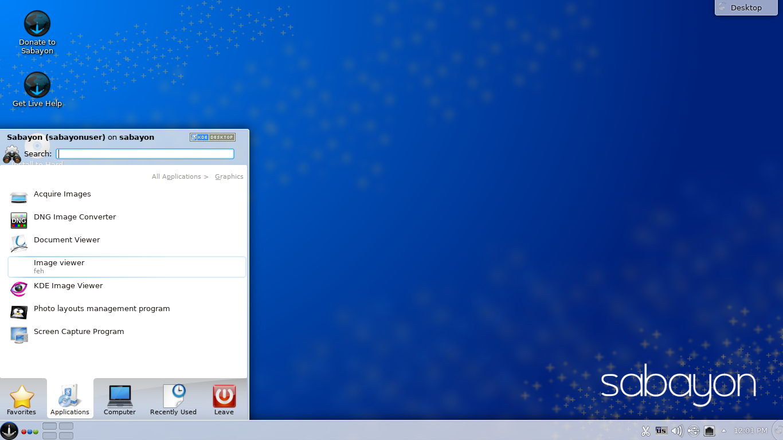
Task: Open Document Viewer from its icon
Action: [19, 243]
